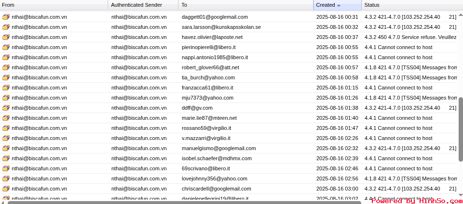463x204 pixels.
Task: Select recipient franzacca61@libero.it
Action: (x=207, y=88)
